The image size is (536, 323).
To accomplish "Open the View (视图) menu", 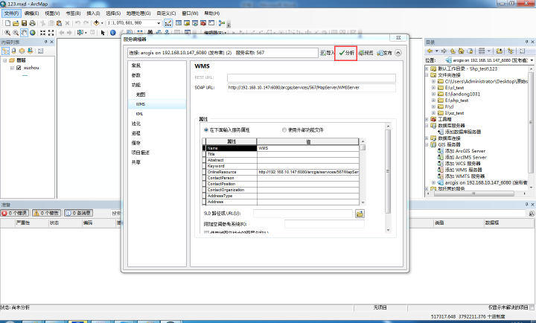I will click(52, 13).
